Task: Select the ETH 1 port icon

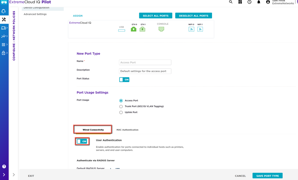Action: [143, 29]
